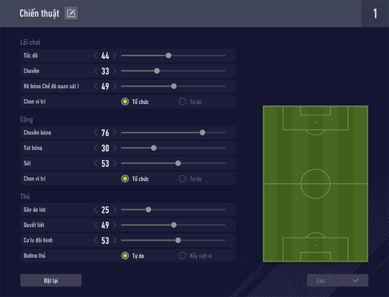Decrease Rê bóng value using left chevron
The width and height of the screenshot is (389, 297).
coord(96,86)
